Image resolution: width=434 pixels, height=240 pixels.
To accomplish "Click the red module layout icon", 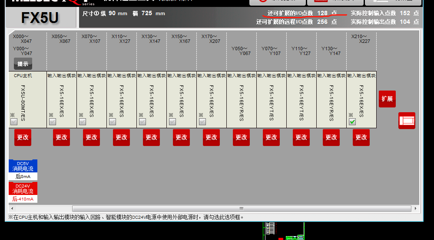I will click(x=407, y=120).
